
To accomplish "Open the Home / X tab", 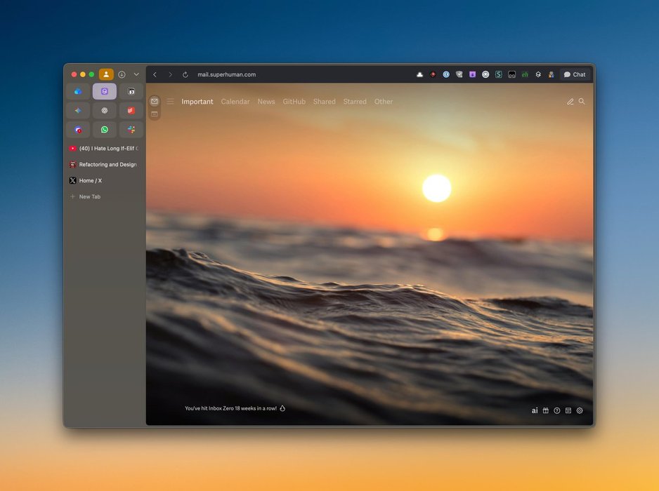I will click(x=90, y=181).
